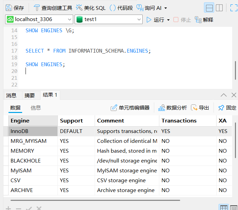The width and height of the screenshot is (238, 210).
Task: Switch to stacked horizontal split layout
Action: (209, 8)
